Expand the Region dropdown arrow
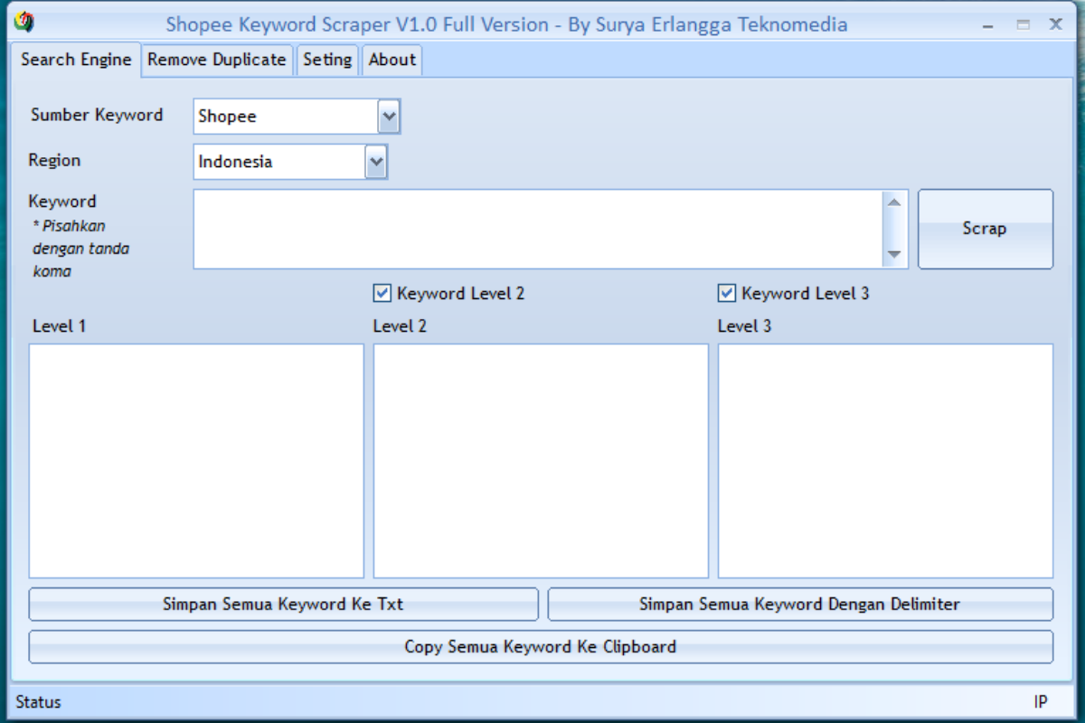Screen dimensions: 1085x723 click(376, 162)
